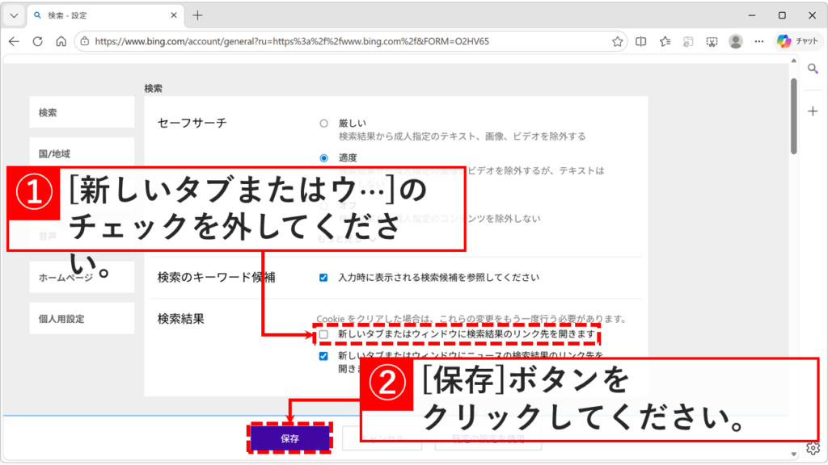Open Settings and more ellipsis menu
Viewport: 828px width, 465px height.
pos(758,41)
